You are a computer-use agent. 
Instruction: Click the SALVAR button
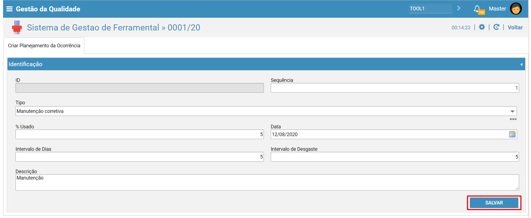[x=494, y=203]
